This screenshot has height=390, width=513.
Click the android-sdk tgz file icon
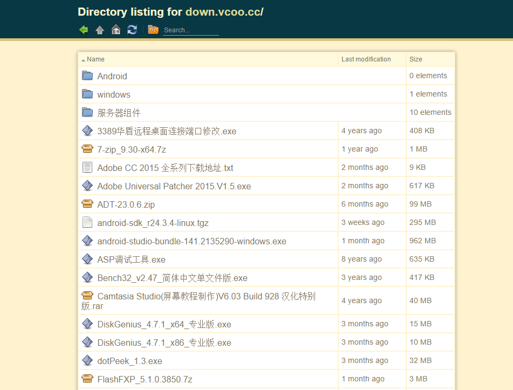[x=87, y=222]
